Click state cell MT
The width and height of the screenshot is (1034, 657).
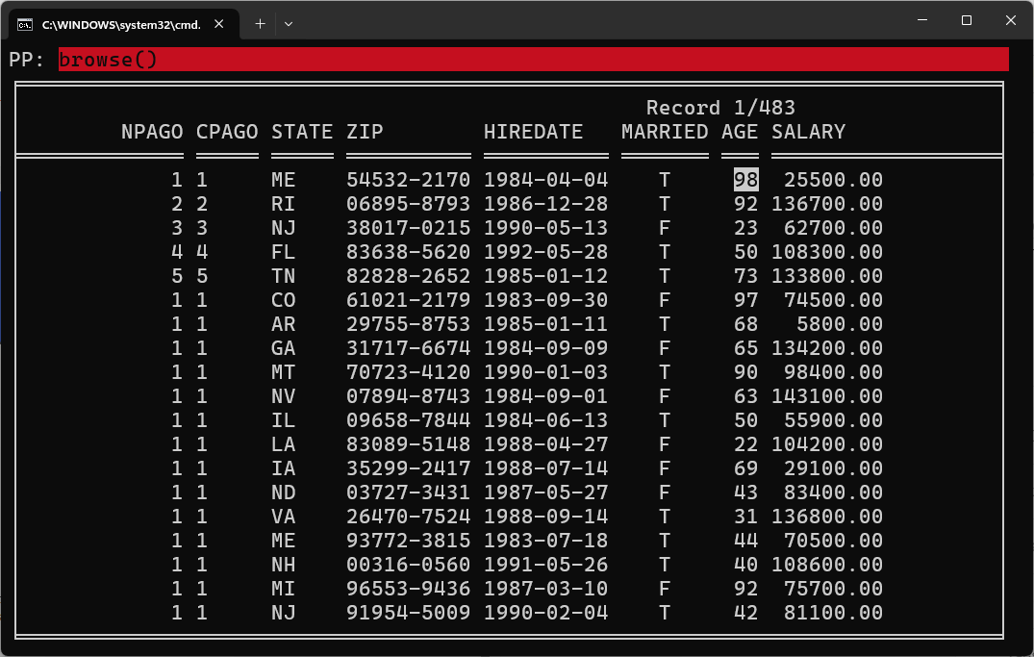(283, 372)
